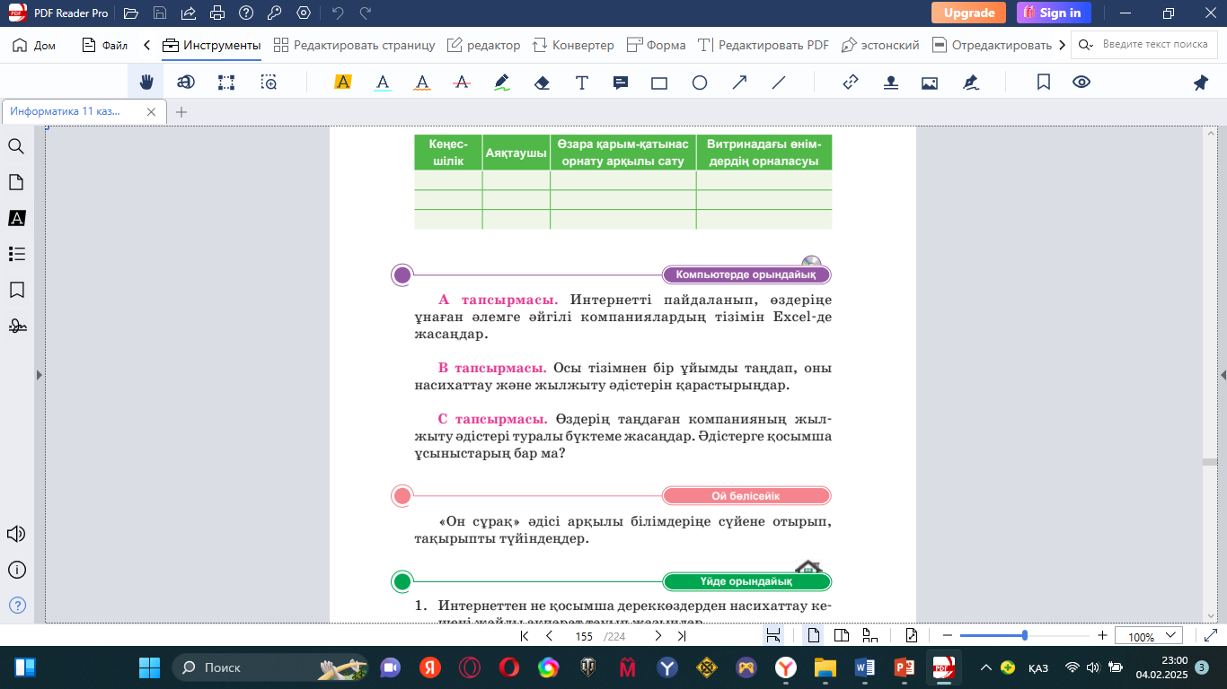
Task: Switch to two-page view mode
Action: (x=842, y=636)
